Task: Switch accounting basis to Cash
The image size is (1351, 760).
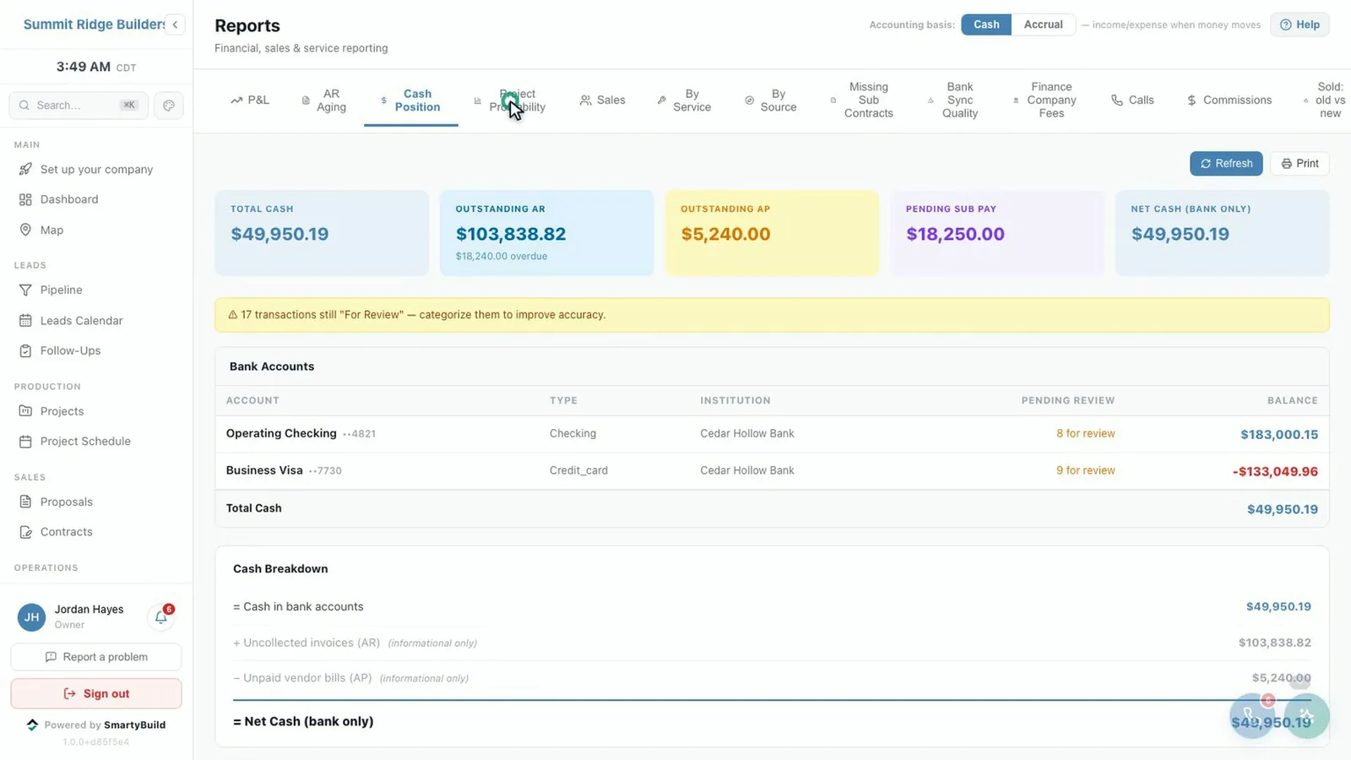Action: tap(986, 24)
